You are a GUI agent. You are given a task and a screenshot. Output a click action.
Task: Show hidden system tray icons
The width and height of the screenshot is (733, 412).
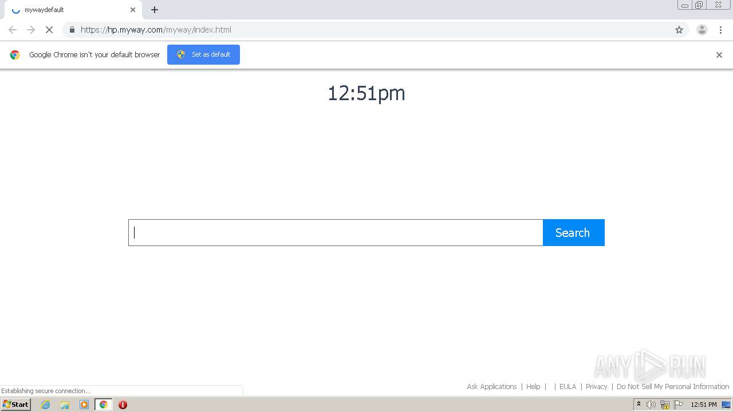tap(639, 405)
